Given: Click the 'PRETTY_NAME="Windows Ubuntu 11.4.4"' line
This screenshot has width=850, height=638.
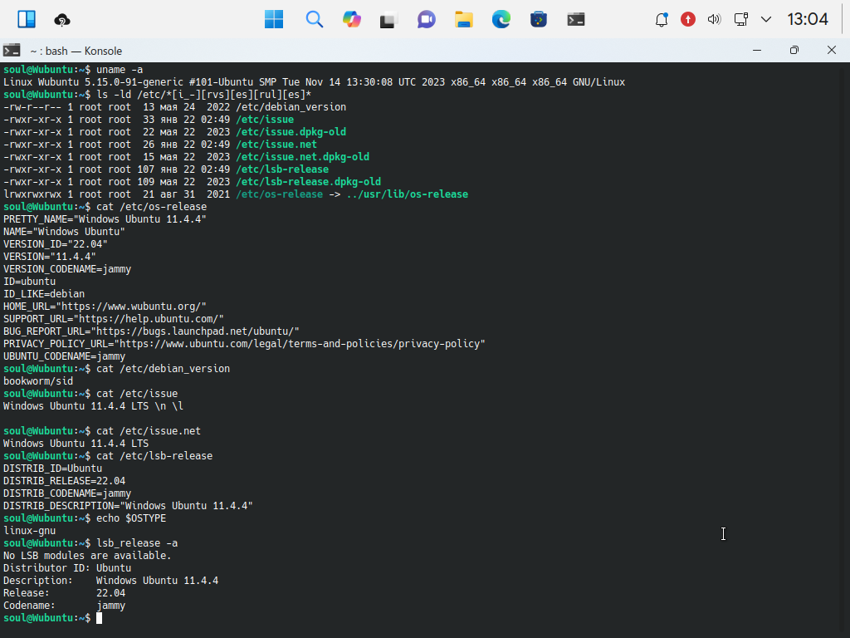Looking at the screenshot, I should click(105, 219).
